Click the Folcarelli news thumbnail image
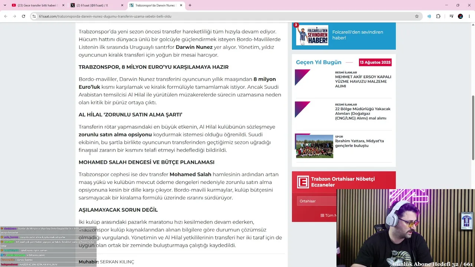Viewport: 475px width, 267px height. point(312,35)
